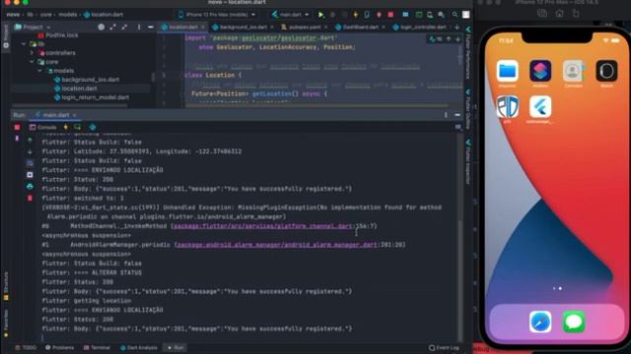
Task: Follow the android_alarm_manager.dart stack trace link
Action: click(x=277, y=245)
